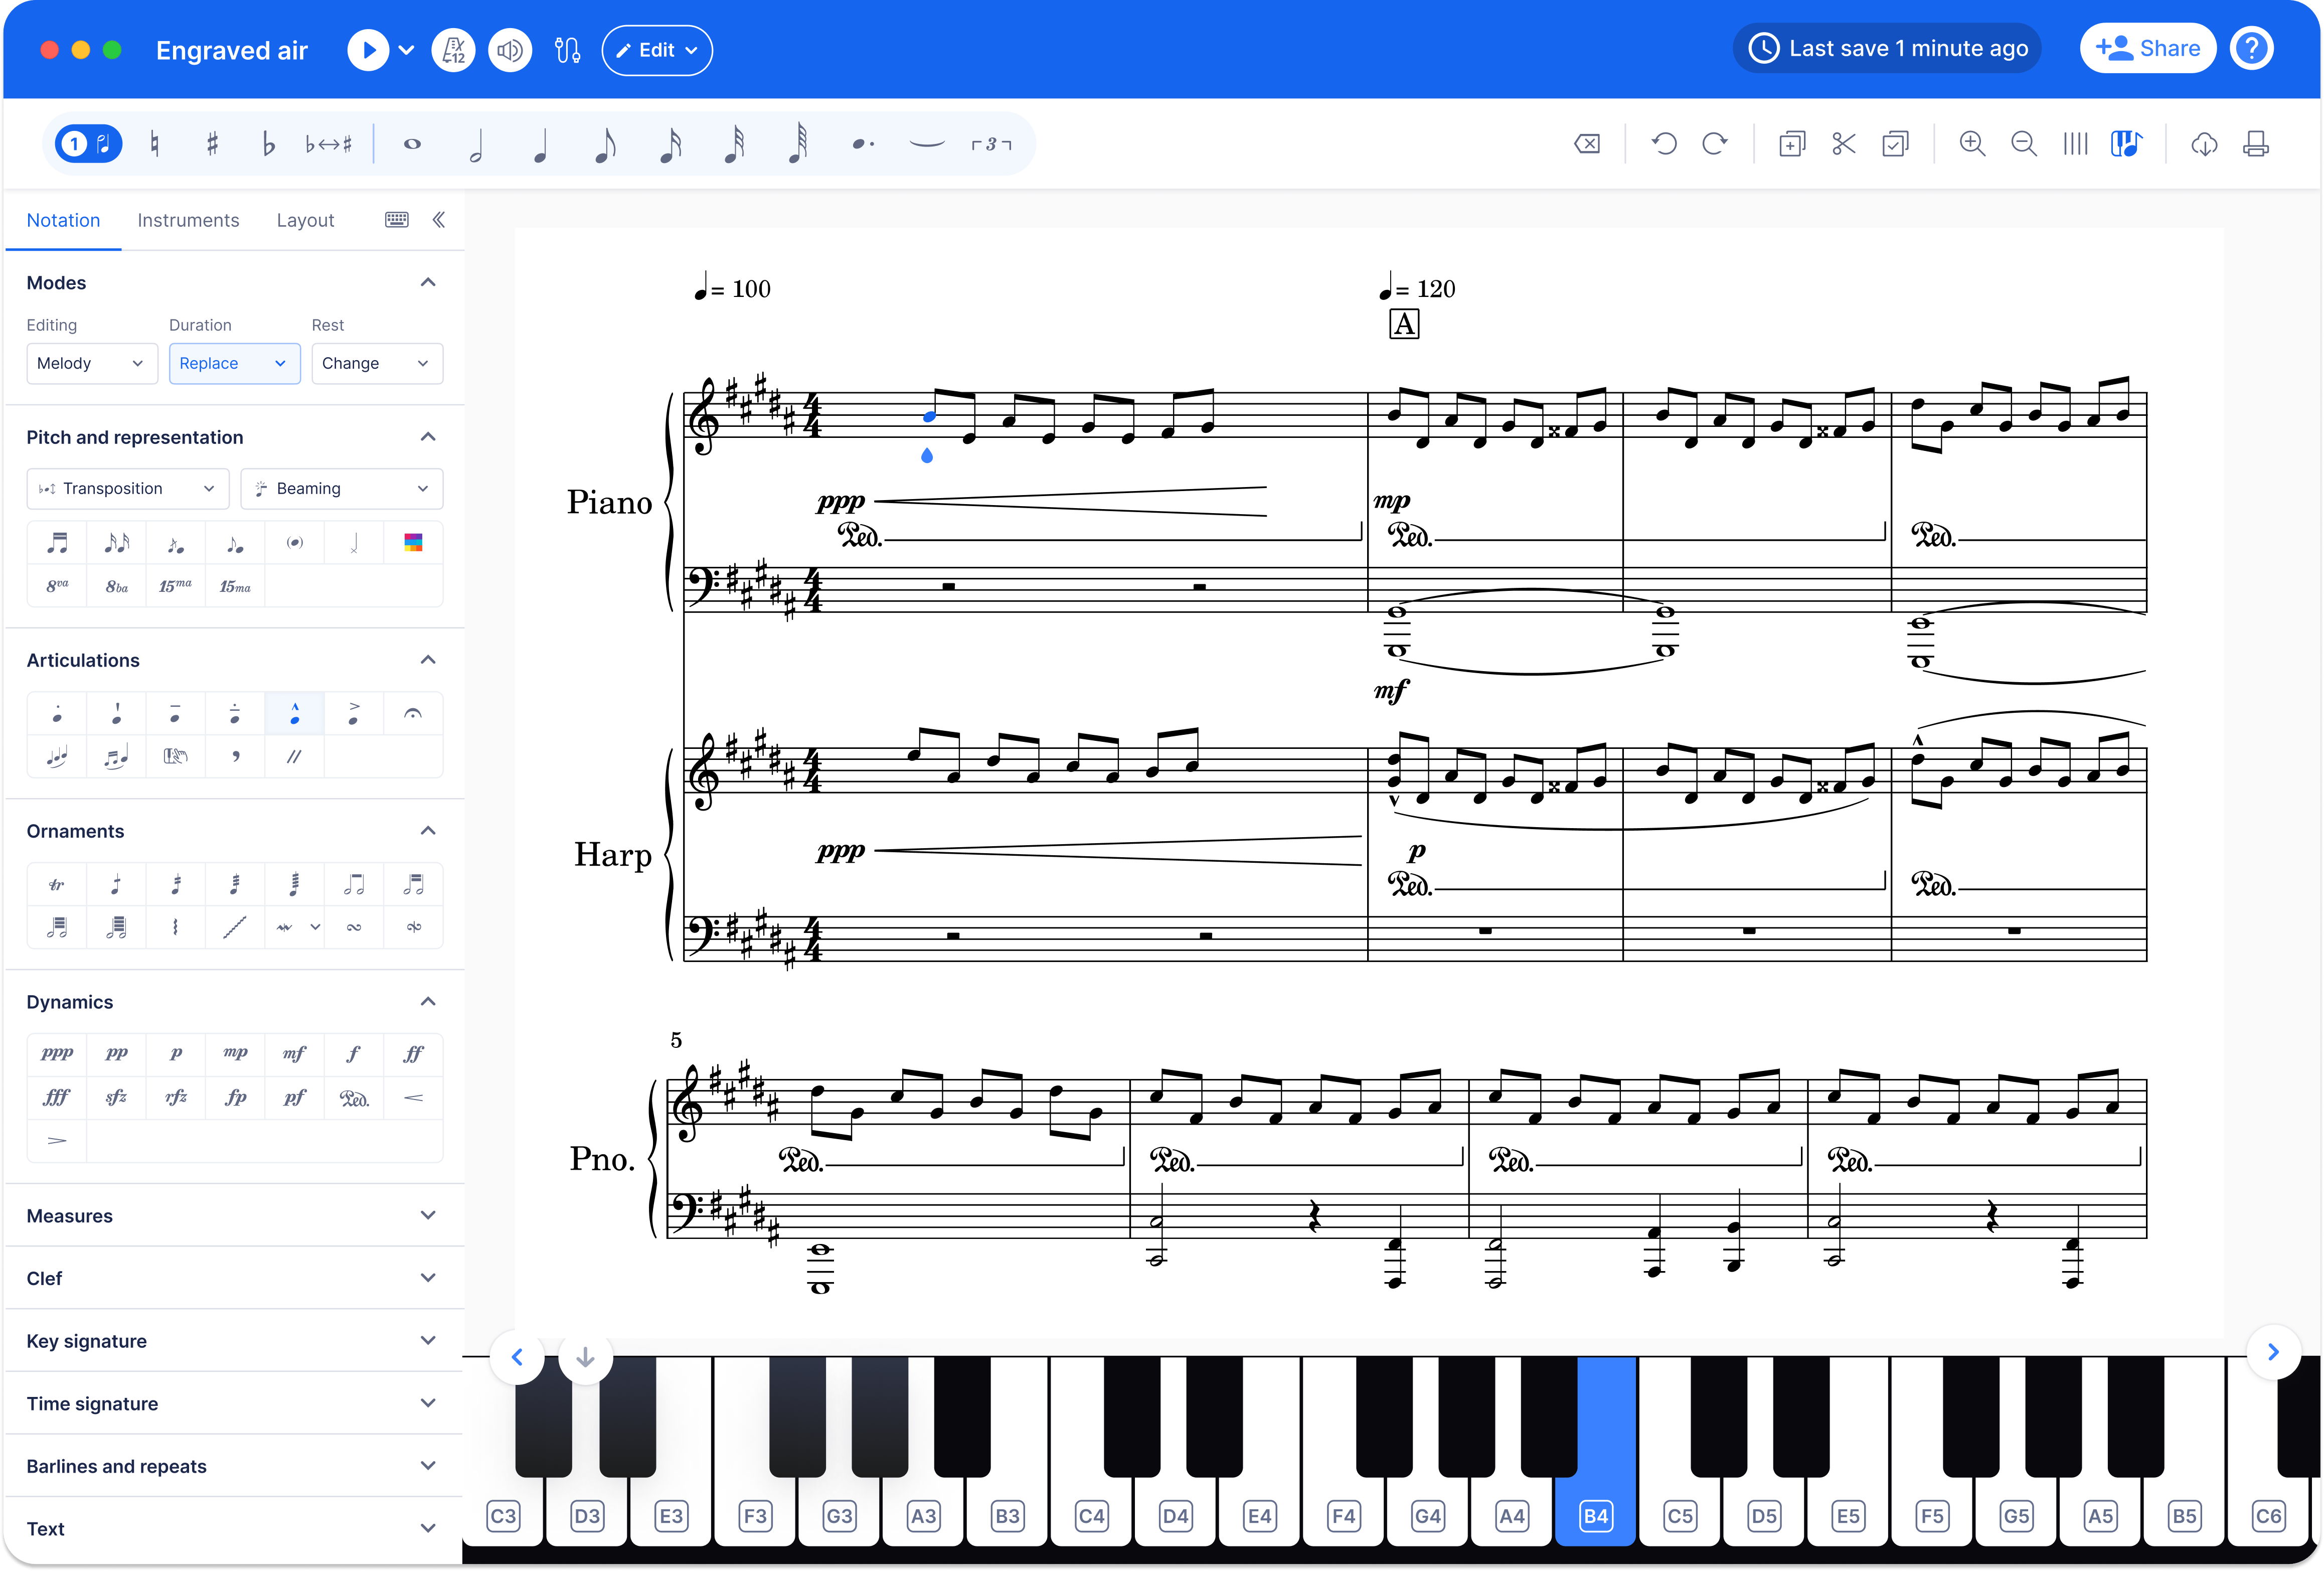Add a tie with the tie icon
Image resolution: width=2324 pixels, height=1571 pixels.
[x=927, y=144]
